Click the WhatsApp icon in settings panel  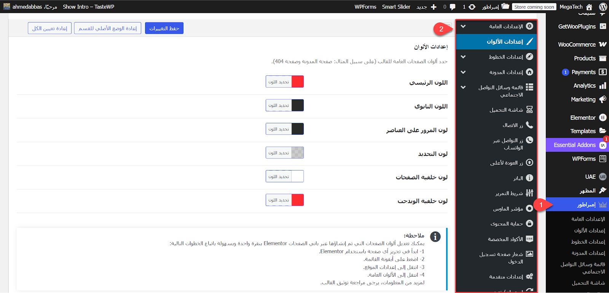click(529, 140)
